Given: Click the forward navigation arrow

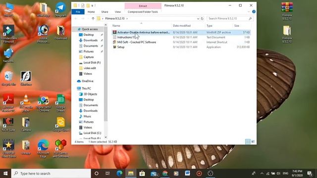Looking at the screenshot, I should pos(83,19).
